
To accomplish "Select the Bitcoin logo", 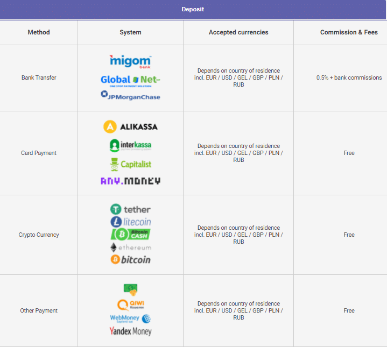I will pyautogui.click(x=130, y=259).
